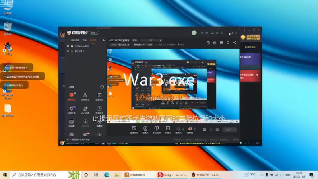The image size is (318, 179).
Task: Add 直播屏幕 screen capture source
Action: [134, 130]
